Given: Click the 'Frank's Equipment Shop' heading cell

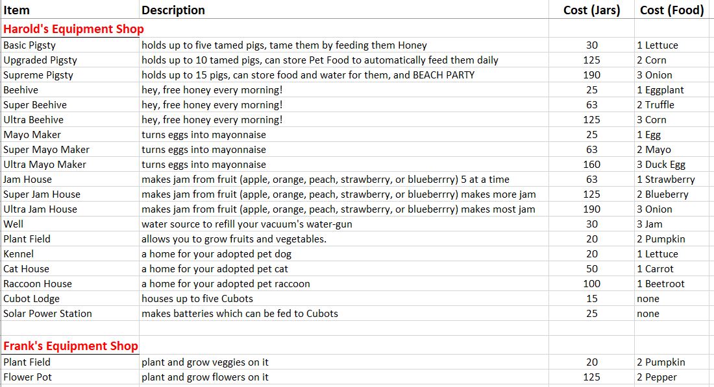Looking at the screenshot, I should 71,346.
